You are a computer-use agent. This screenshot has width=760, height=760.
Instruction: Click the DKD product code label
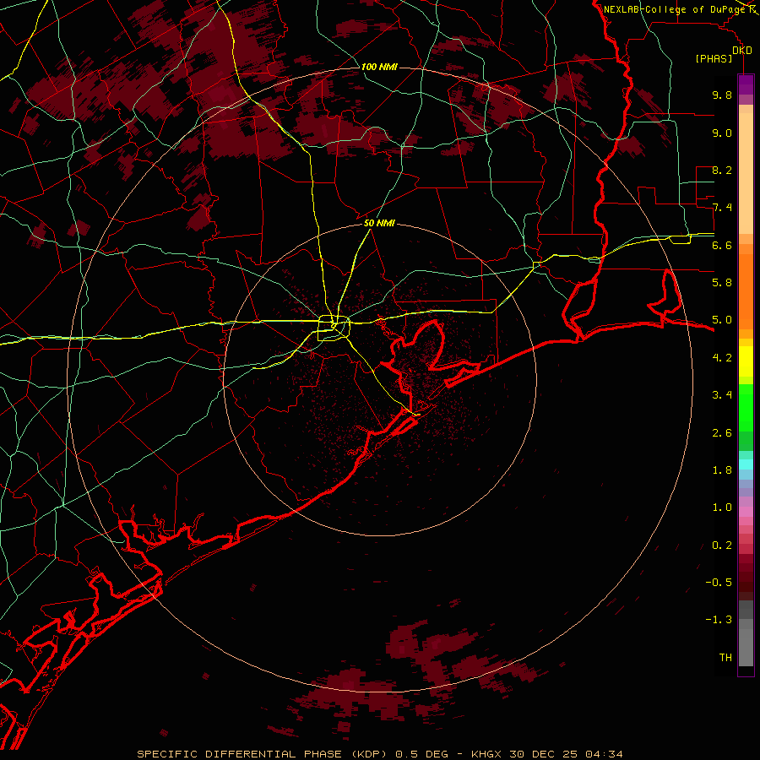tap(742, 51)
